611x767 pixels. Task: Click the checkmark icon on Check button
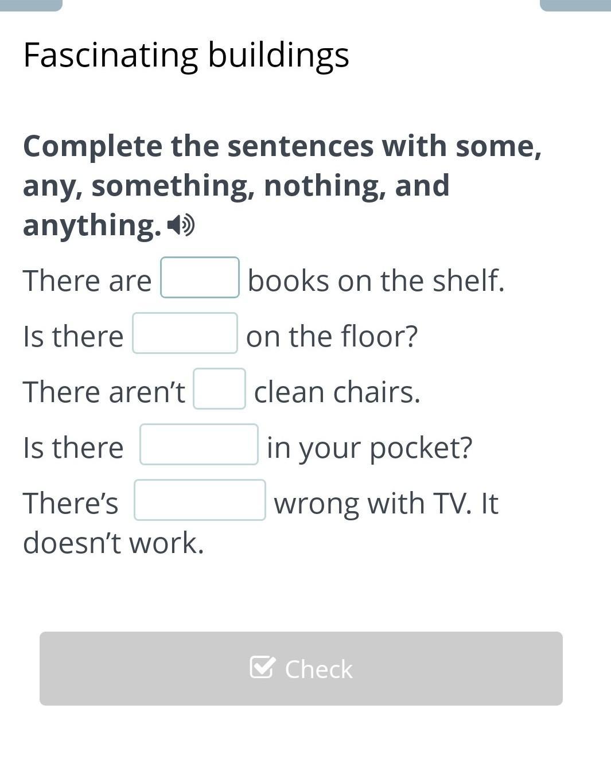[262, 667]
